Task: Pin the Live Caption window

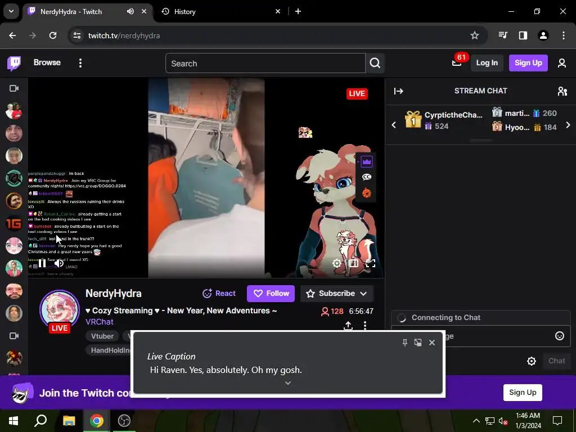Action: [x=405, y=343]
